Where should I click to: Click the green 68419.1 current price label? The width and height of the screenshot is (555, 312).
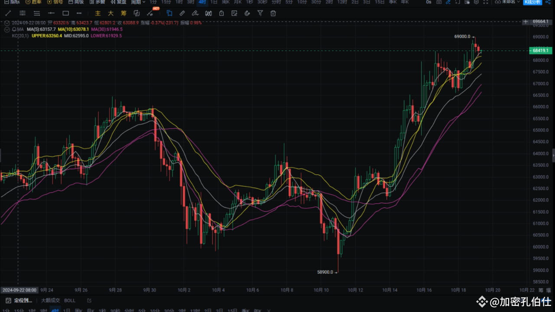click(x=541, y=51)
